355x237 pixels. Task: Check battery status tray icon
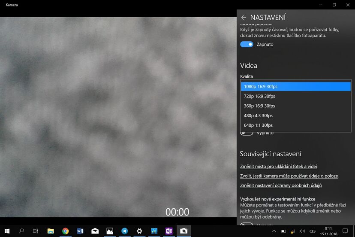pos(283,231)
